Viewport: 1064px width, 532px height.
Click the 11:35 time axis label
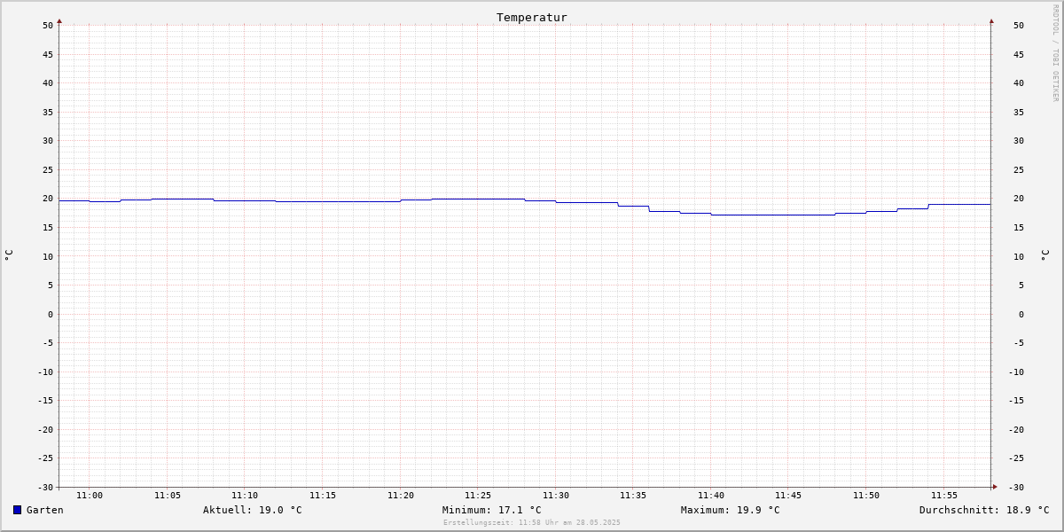(633, 496)
